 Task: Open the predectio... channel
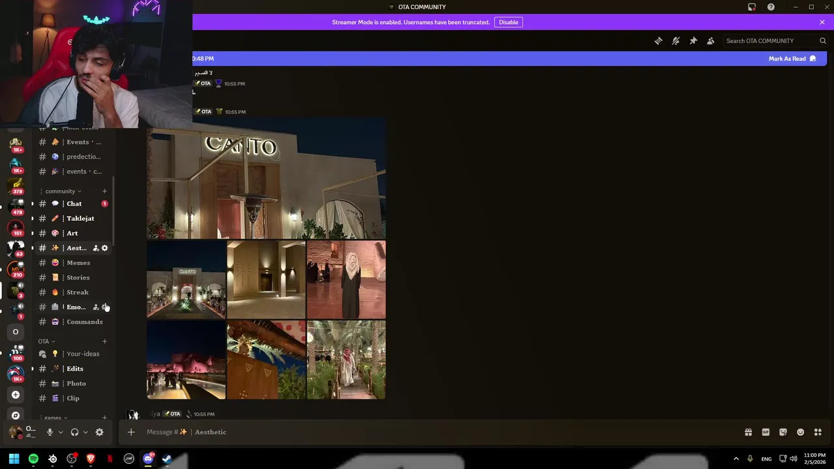(x=74, y=156)
